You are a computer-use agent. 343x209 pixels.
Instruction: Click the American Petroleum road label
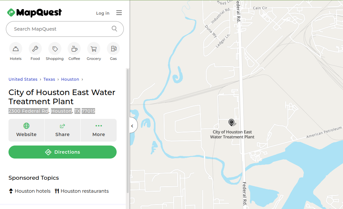coord(324,132)
